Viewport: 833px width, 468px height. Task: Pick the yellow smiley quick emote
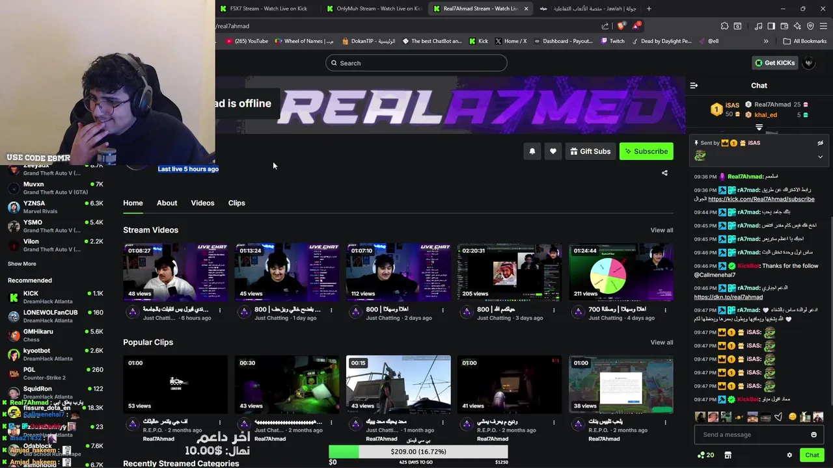pyautogui.click(x=792, y=417)
